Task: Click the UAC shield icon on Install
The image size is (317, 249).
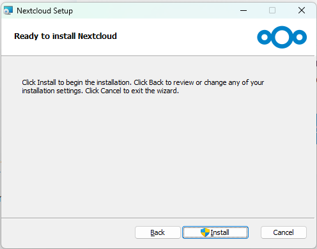Action: tap(205, 232)
